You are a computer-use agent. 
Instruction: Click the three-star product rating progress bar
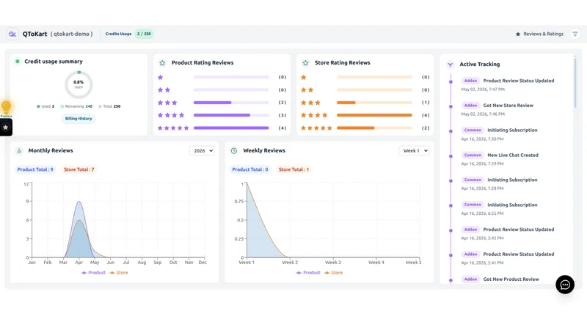tap(231, 103)
